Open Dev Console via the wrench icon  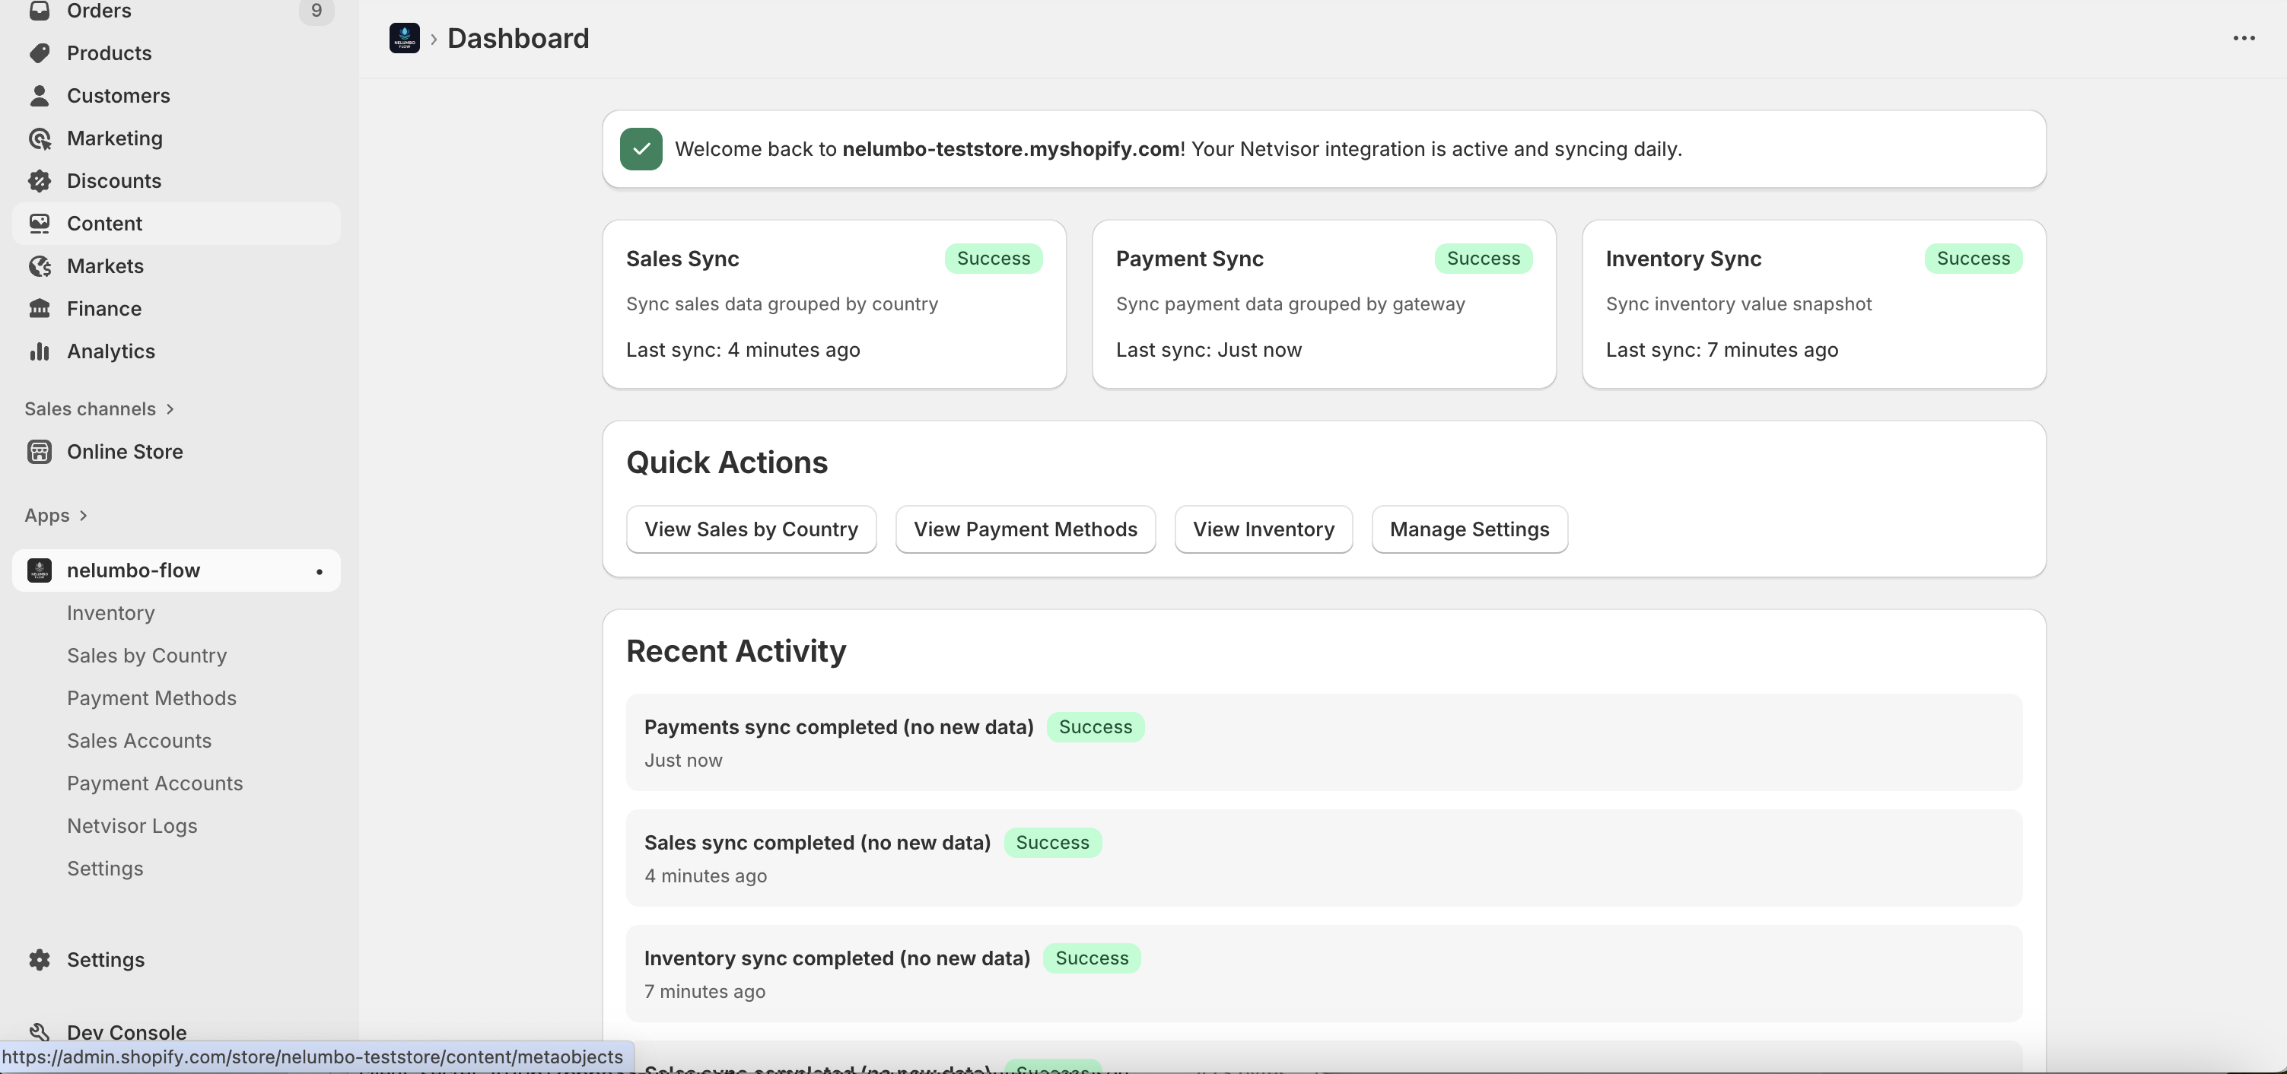pos(41,1031)
